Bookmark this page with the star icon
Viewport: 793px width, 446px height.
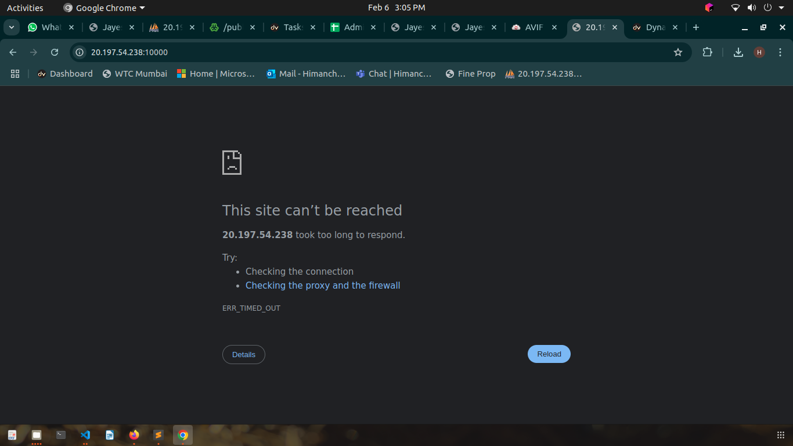point(677,52)
